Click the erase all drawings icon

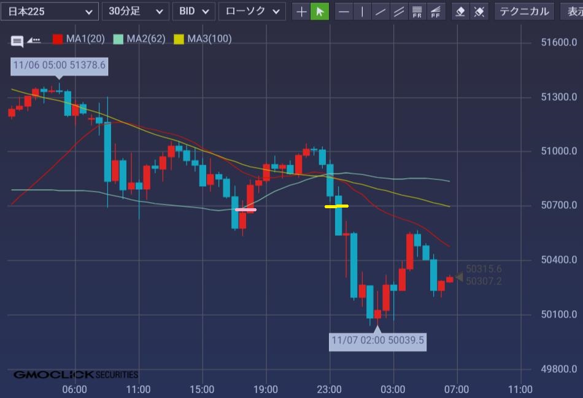479,12
